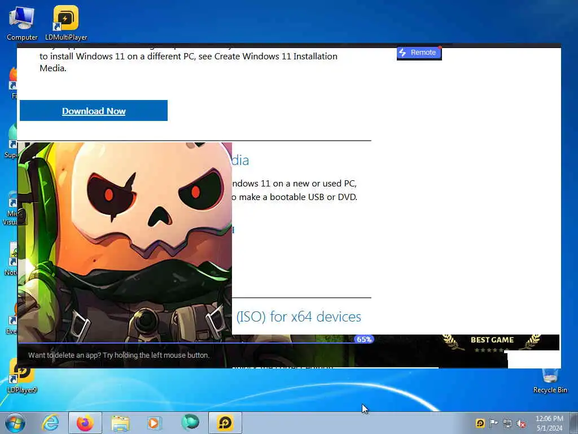The width and height of the screenshot is (578, 434).
Task: Click the green sphere taskbar icon
Action: pyautogui.click(x=190, y=423)
